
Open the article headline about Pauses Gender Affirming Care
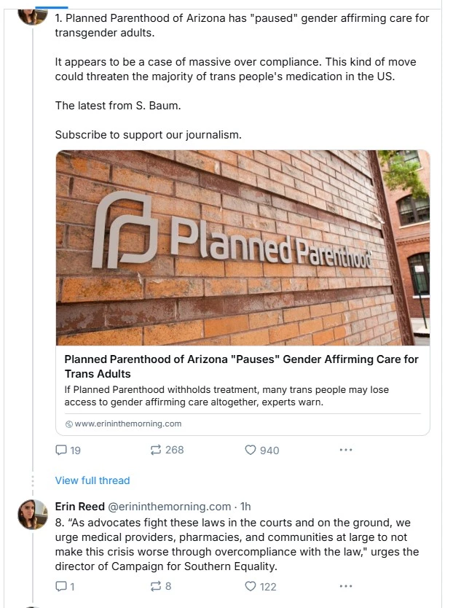tap(241, 366)
